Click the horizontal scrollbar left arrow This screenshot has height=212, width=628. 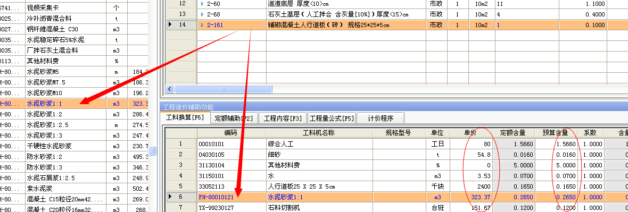170,89
